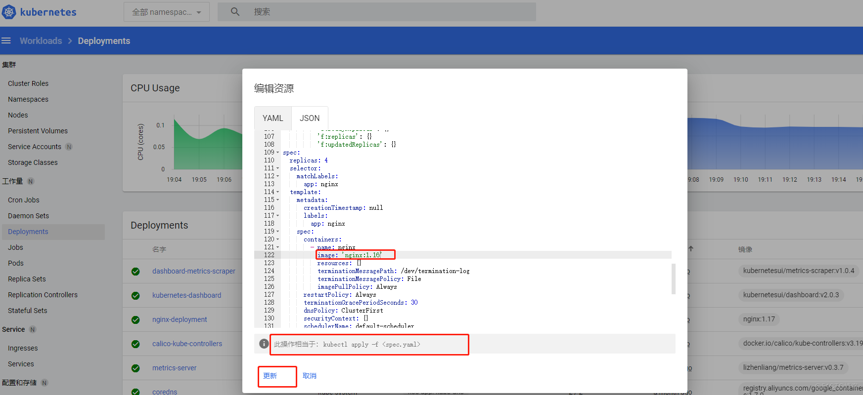
Task: Open Jobs in sidebar
Action: click(x=15, y=247)
